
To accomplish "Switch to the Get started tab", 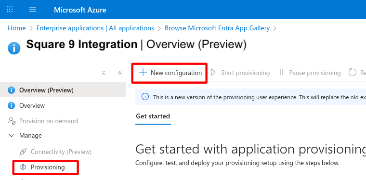I will point(153,116).
